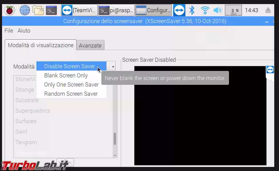
Task: Open the Bluetooth tray menu
Action: (x=192, y=10)
